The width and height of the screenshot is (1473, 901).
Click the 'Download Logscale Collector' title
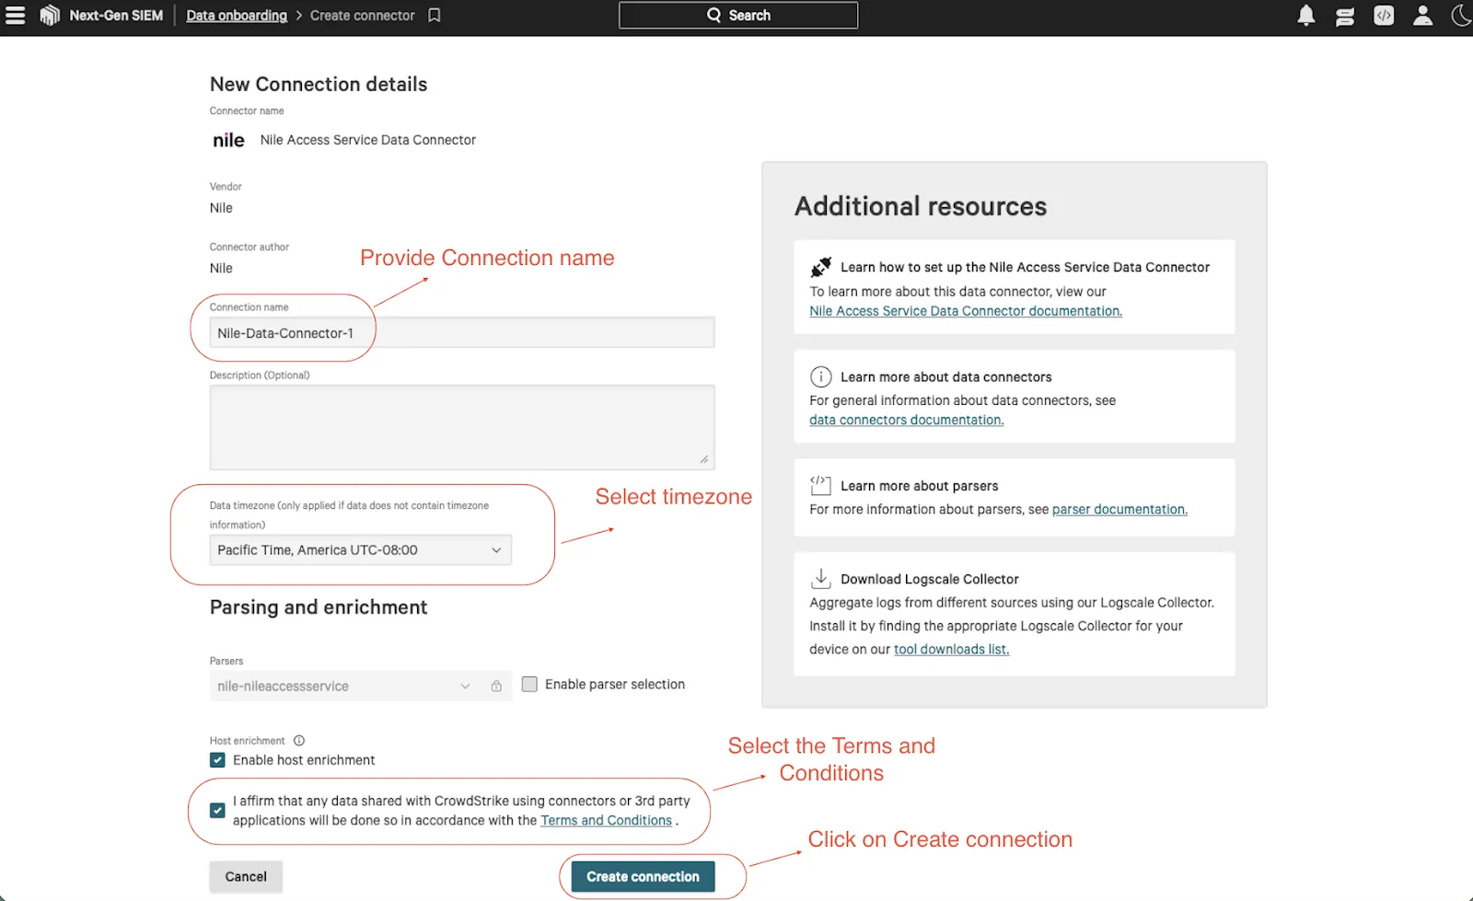click(x=930, y=579)
